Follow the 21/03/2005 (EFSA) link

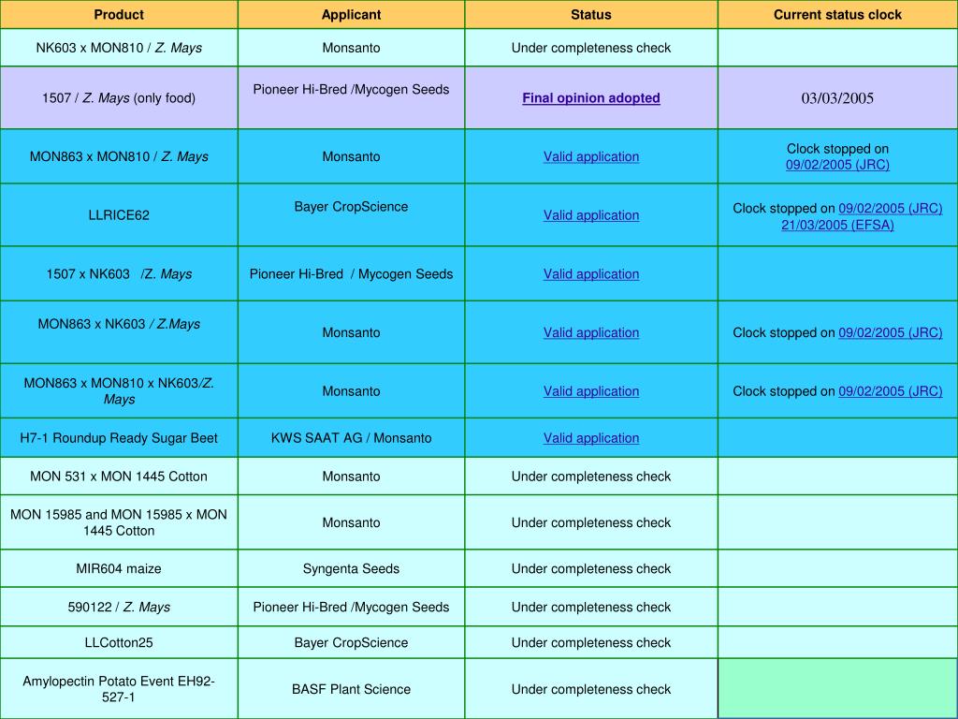coord(837,225)
